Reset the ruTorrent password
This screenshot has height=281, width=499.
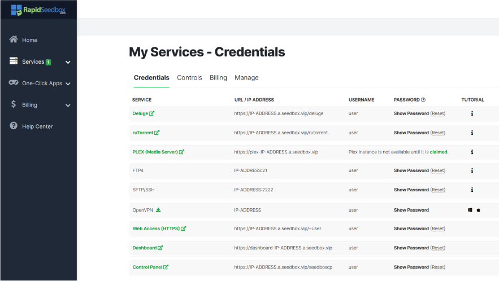[438, 133]
